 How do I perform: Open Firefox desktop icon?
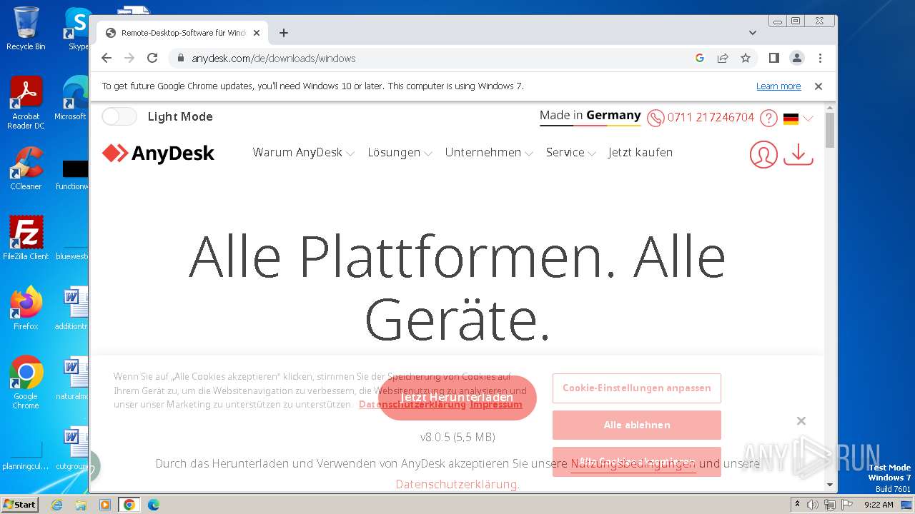(x=26, y=308)
